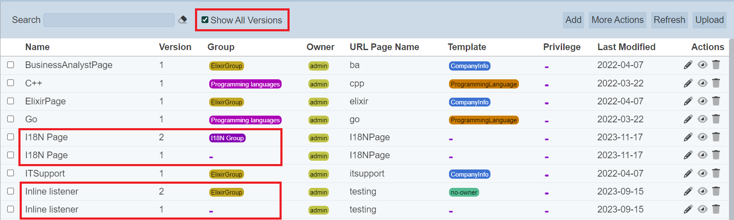Viewport: 734px width, 220px height.
Task: Preview Inline listener version 2
Action: [x=702, y=191]
